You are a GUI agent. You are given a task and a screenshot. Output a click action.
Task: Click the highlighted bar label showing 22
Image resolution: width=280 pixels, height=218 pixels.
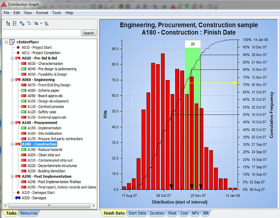[x=193, y=44]
